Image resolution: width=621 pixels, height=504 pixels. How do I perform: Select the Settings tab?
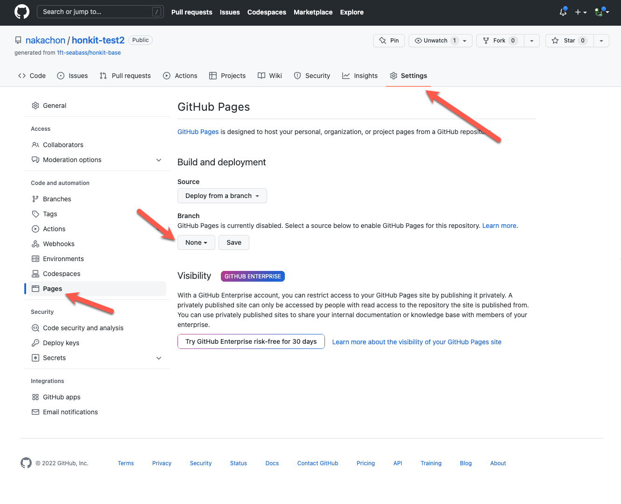point(409,76)
